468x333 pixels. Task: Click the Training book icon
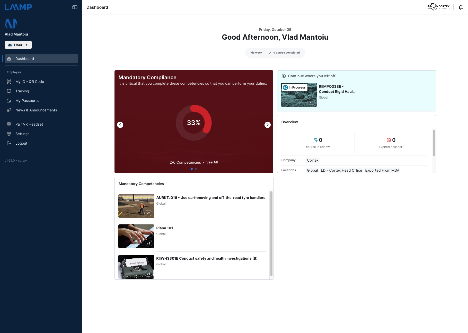[x=9, y=91]
